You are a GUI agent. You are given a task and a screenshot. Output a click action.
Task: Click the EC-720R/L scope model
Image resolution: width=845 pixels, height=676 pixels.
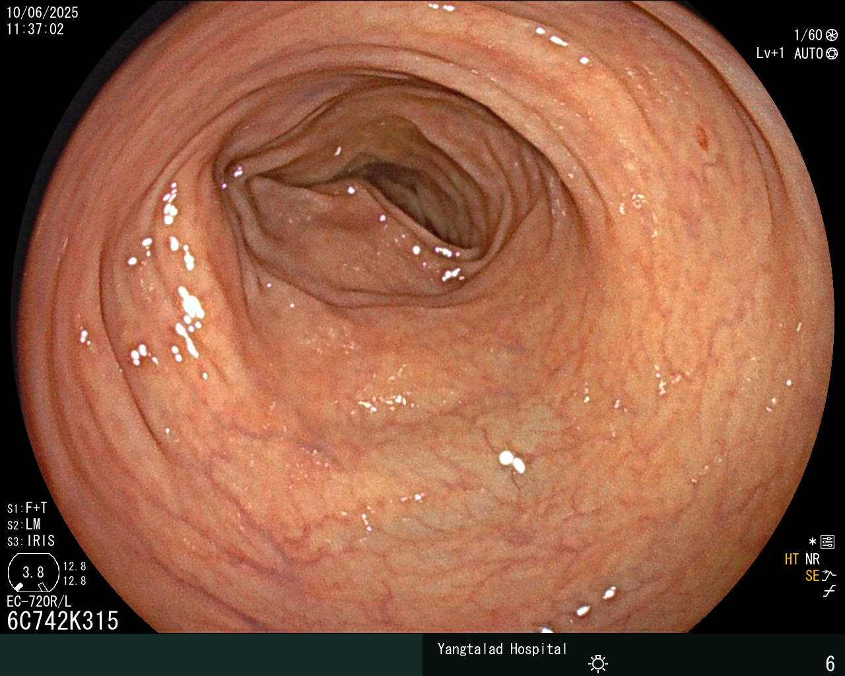point(39,602)
